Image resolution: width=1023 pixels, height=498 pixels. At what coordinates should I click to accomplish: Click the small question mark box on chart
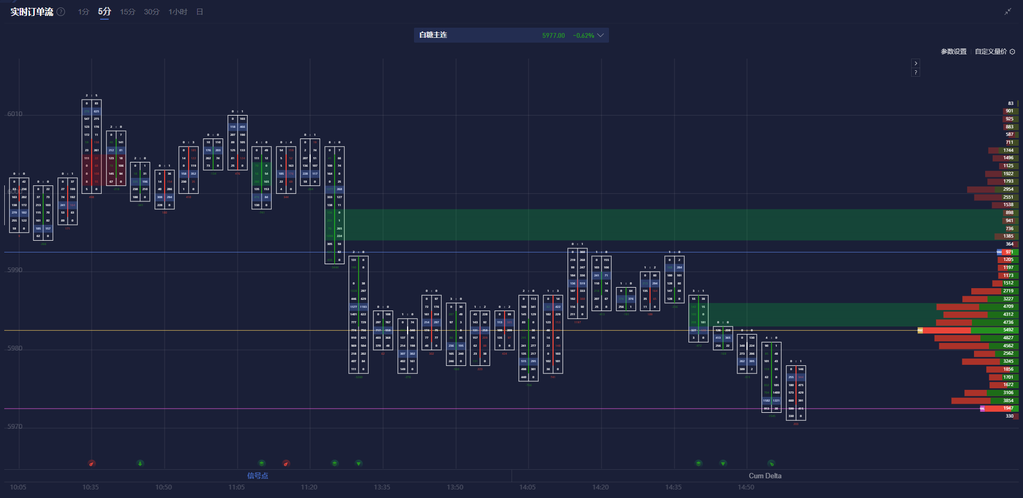915,72
